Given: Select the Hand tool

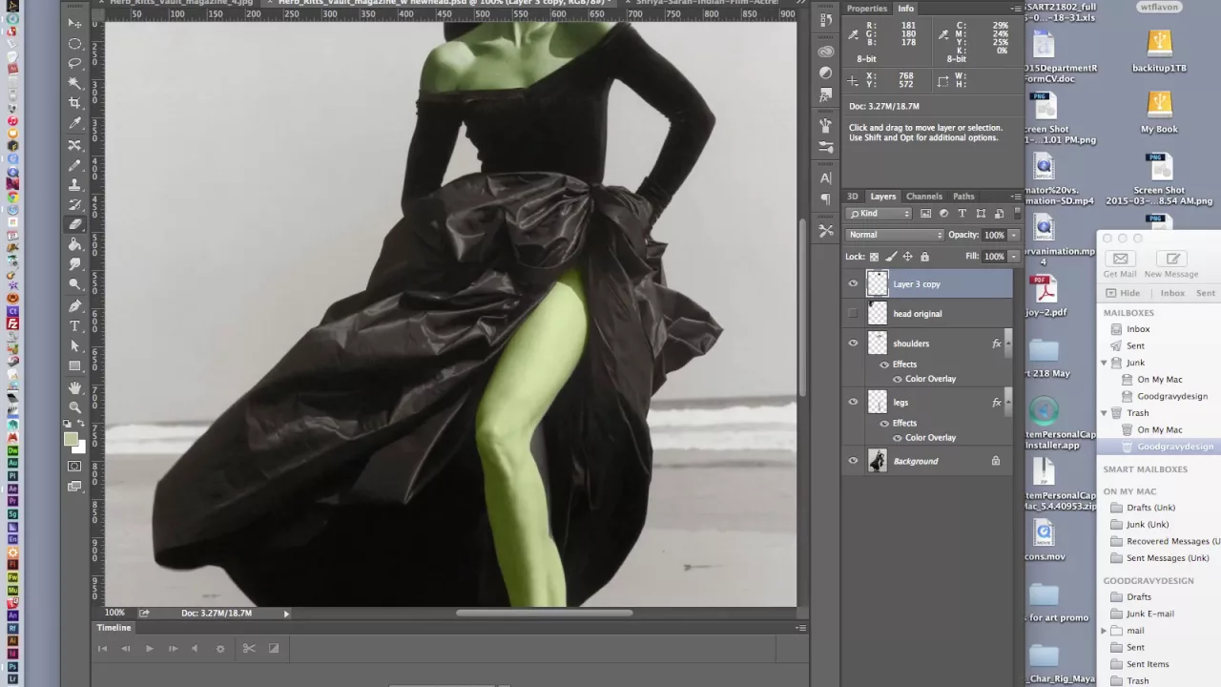Looking at the screenshot, I should pos(74,387).
